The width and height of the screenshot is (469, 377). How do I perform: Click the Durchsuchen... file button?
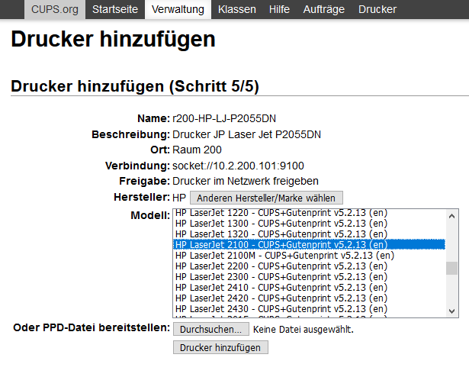click(211, 329)
